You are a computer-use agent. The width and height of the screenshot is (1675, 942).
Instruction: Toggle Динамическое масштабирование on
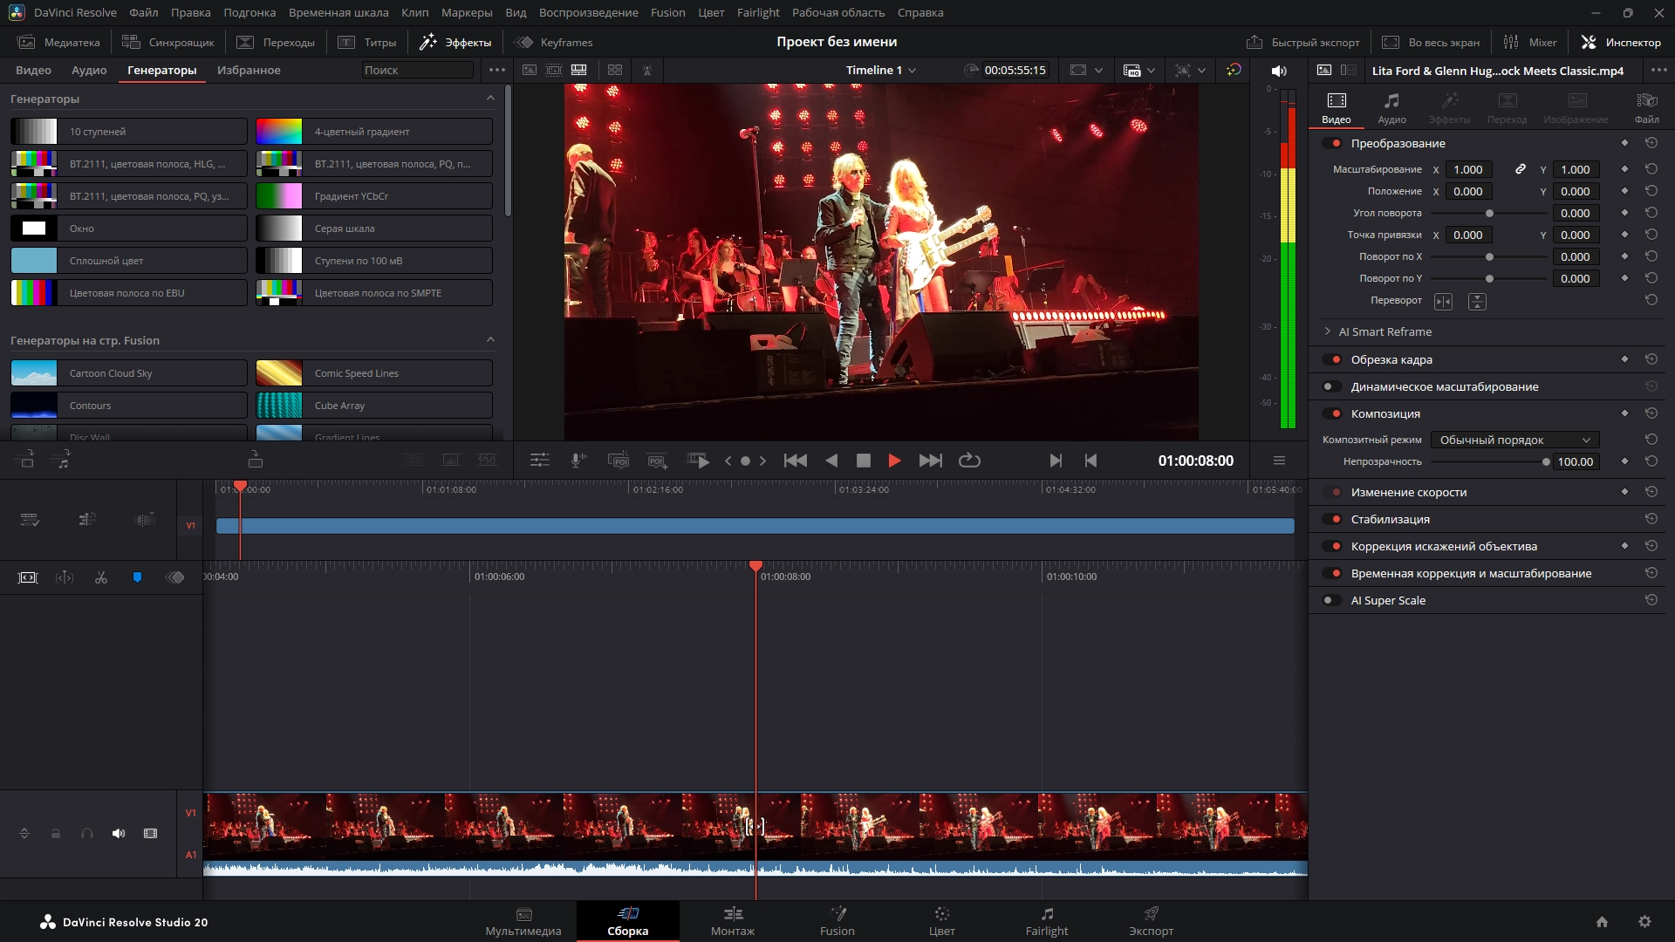pyautogui.click(x=1332, y=386)
